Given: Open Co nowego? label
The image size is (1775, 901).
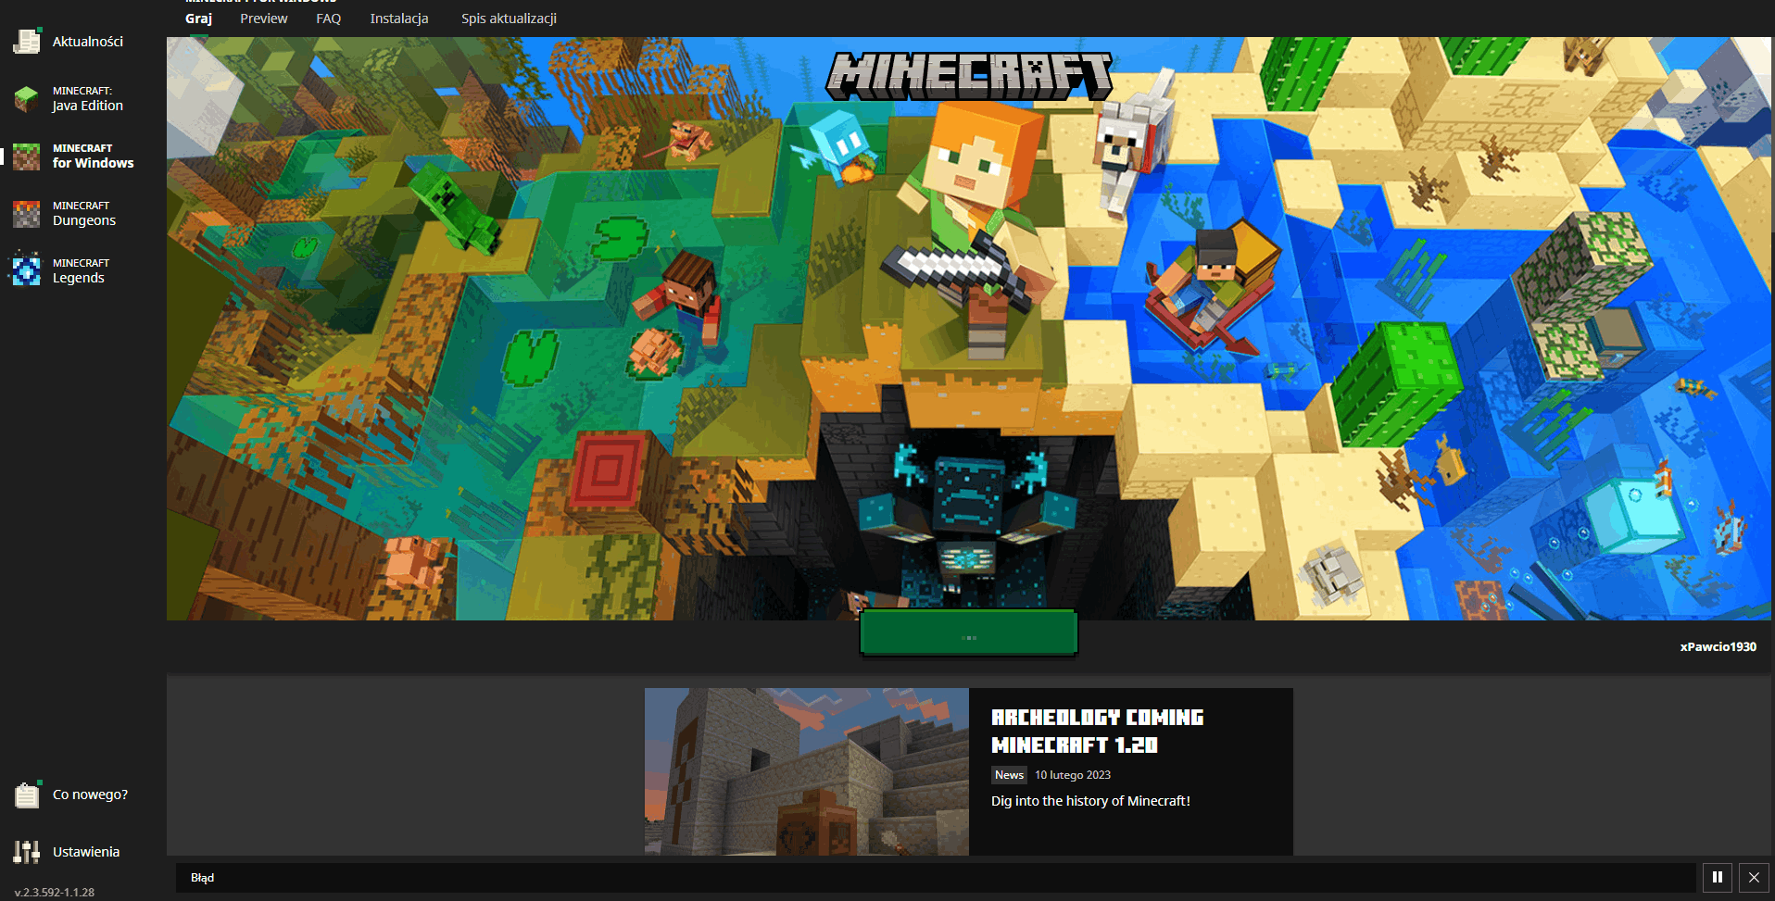Looking at the screenshot, I should coord(90,795).
